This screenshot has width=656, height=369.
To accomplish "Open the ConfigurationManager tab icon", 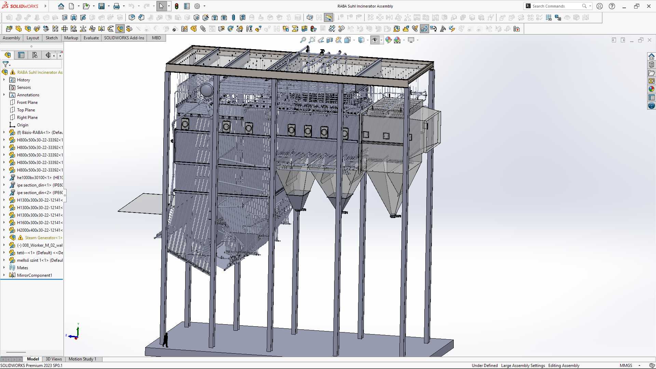I will coord(35,55).
